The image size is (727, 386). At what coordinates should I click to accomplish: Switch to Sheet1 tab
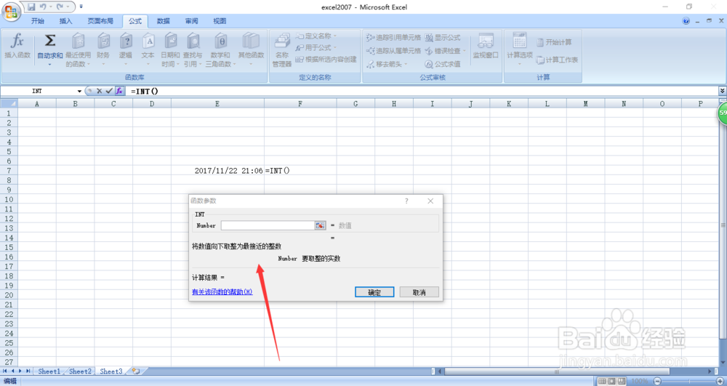point(49,371)
